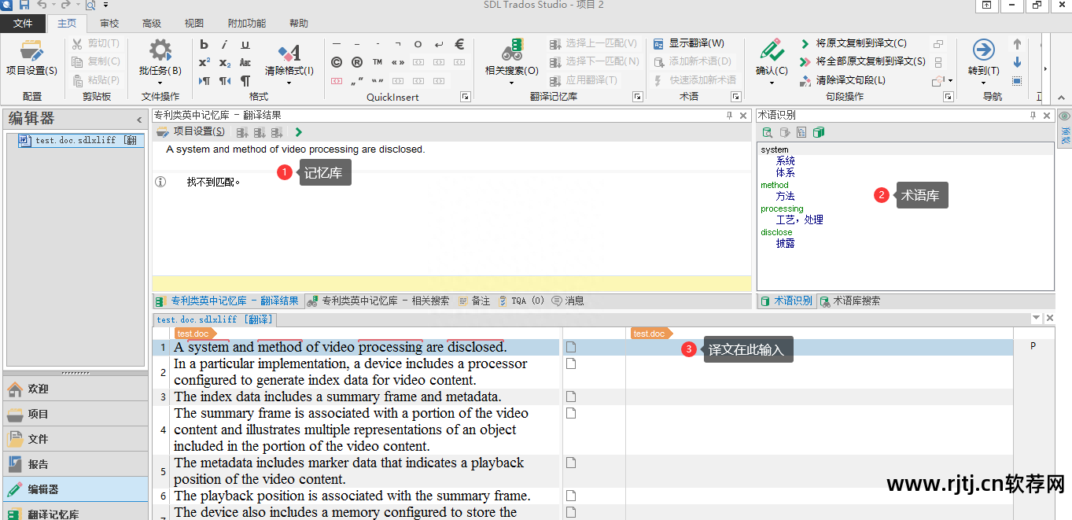Open the 确认 dropdown arrow
Screen dimensions: 1072x520
pos(772,83)
